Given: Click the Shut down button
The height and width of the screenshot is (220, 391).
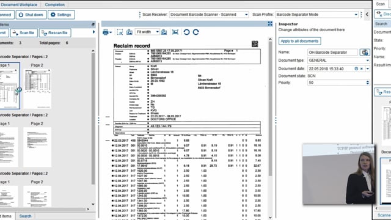Looking at the screenshot, I should click(x=31, y=15).
